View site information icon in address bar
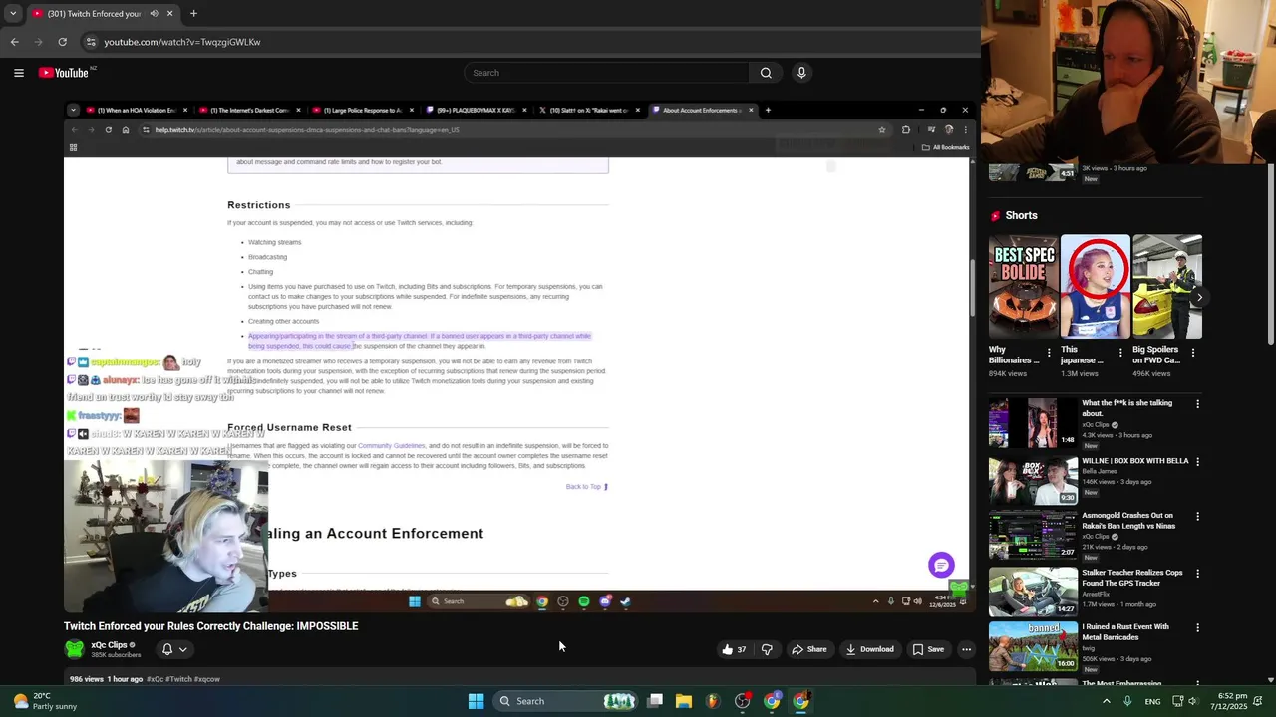Viewport: 1276px width, 717px height. (x=91, y=42)
